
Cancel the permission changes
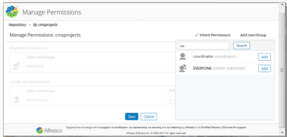(149, 116)
